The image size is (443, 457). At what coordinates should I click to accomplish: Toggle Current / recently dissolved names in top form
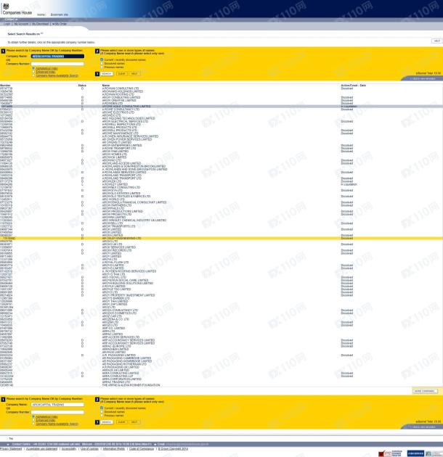pos(102,59)
